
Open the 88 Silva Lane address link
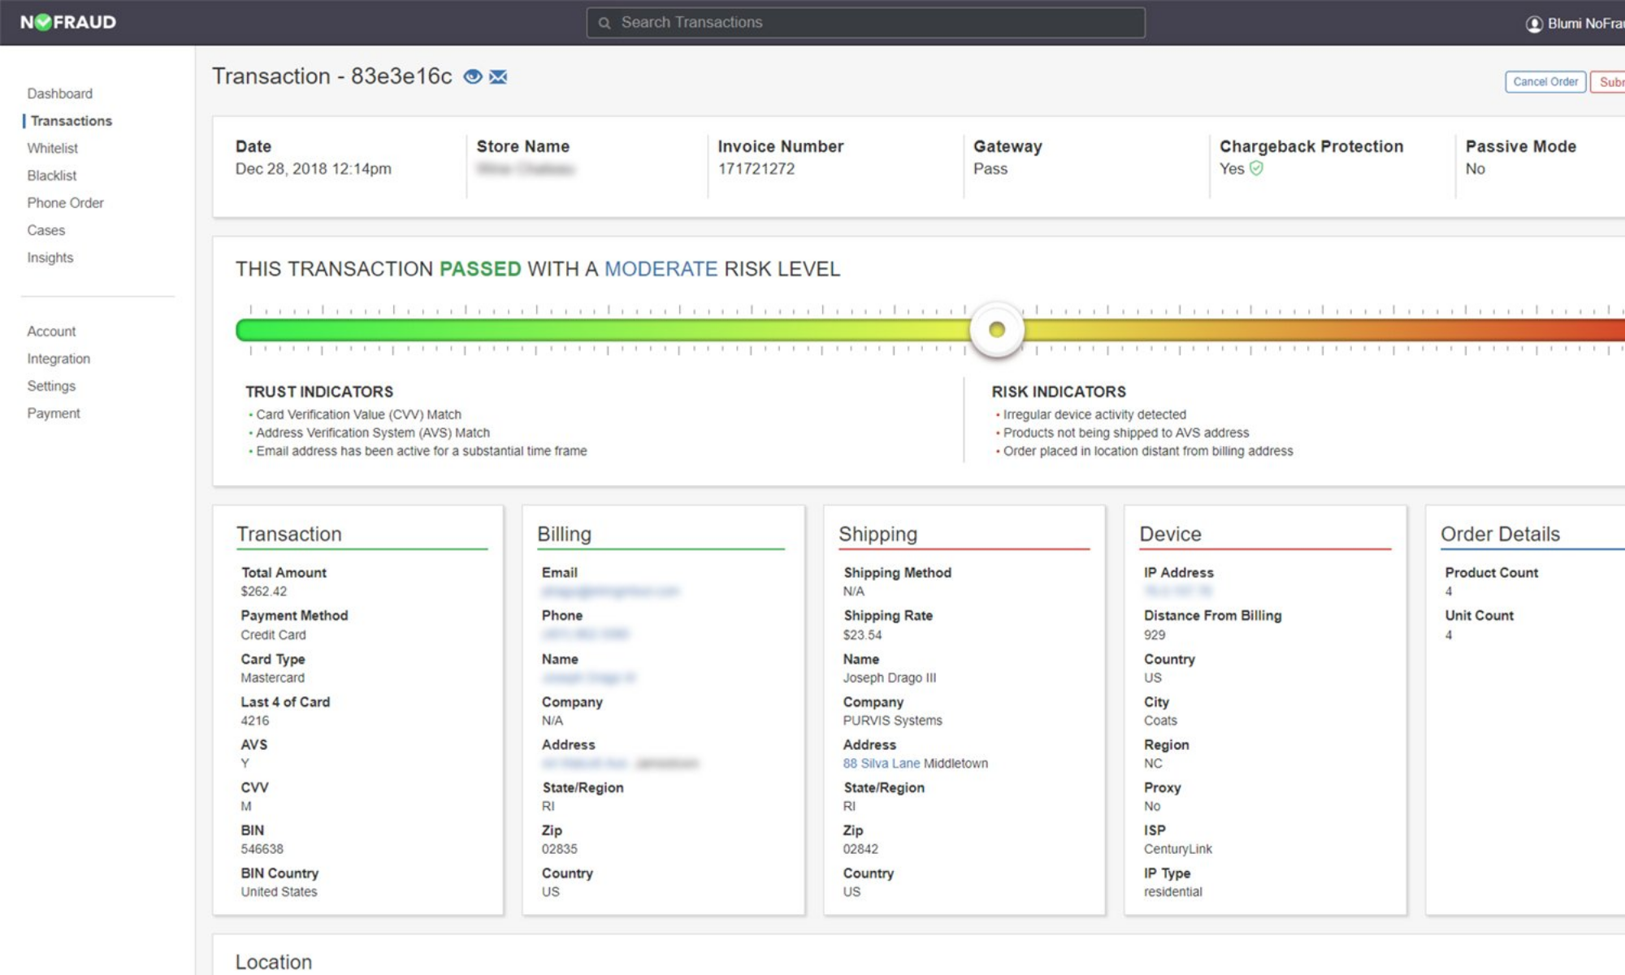click(881, 764)
